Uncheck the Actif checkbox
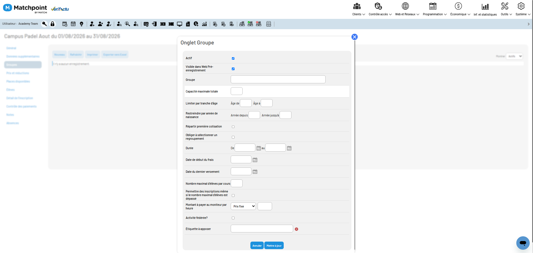The width and height of the screenshot is (533, 253). (x=233, y=59)
